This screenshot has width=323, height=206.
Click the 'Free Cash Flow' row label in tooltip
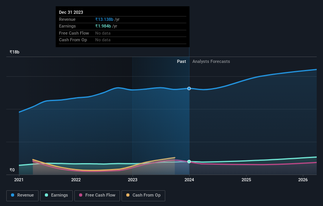(74, 33)
